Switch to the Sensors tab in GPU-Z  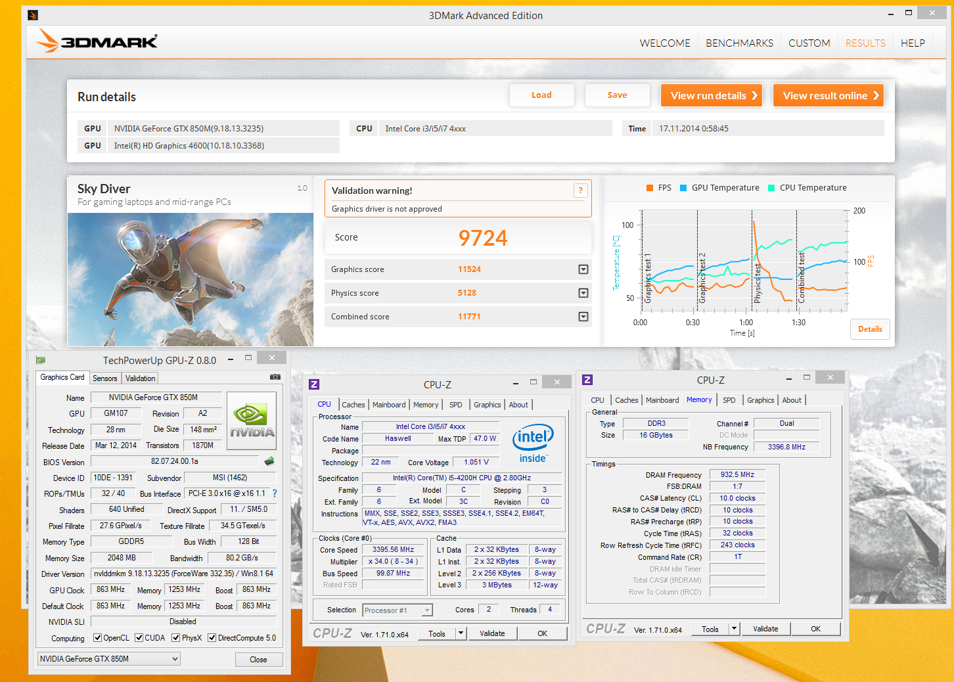[x=105, y=378]
